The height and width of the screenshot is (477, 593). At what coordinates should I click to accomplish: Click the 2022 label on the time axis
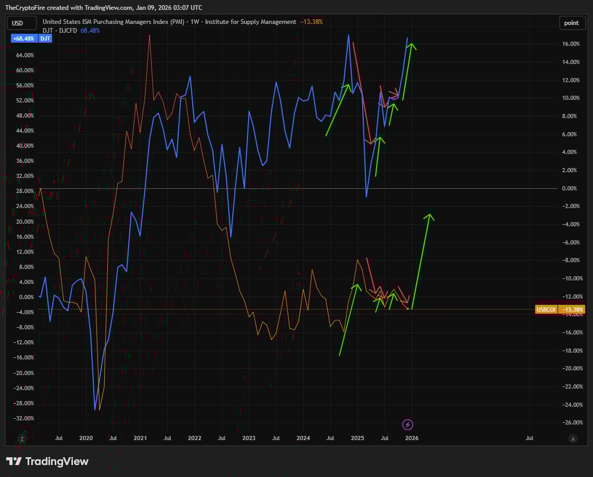194,438
